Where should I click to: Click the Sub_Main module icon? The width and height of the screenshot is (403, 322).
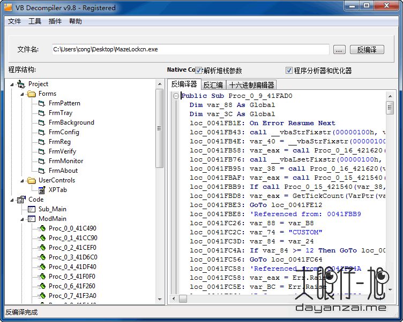32,209
